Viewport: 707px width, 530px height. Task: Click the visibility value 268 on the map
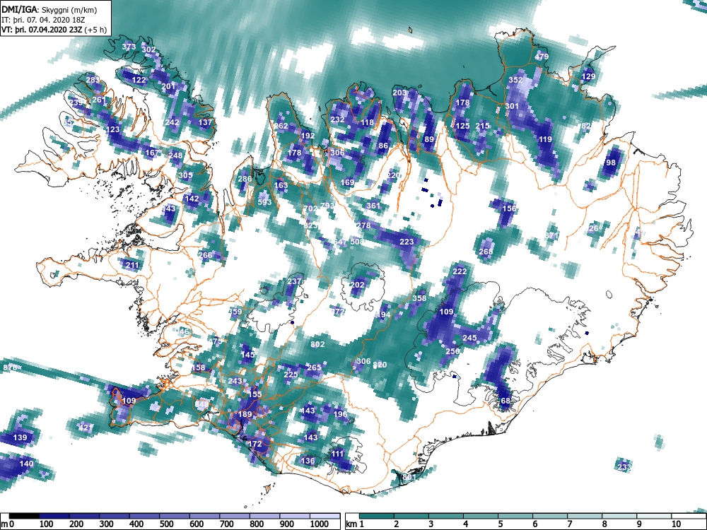point(486,252)
